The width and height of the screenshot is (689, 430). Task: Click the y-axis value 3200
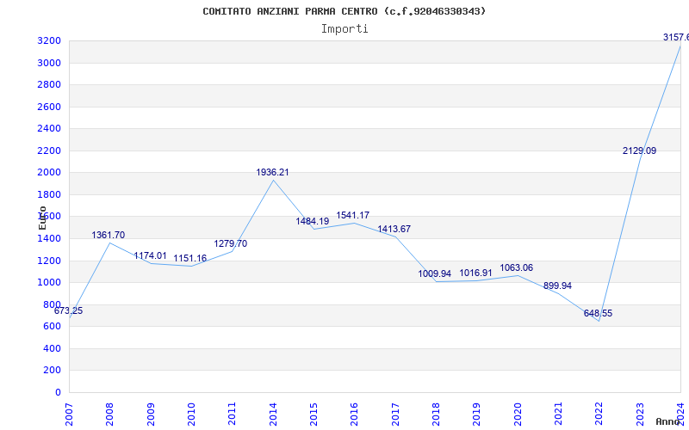(x=49, y=41)
